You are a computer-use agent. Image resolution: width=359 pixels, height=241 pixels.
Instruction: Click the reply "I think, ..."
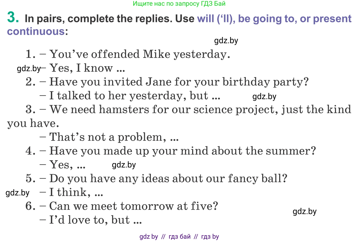pos(76,193)
